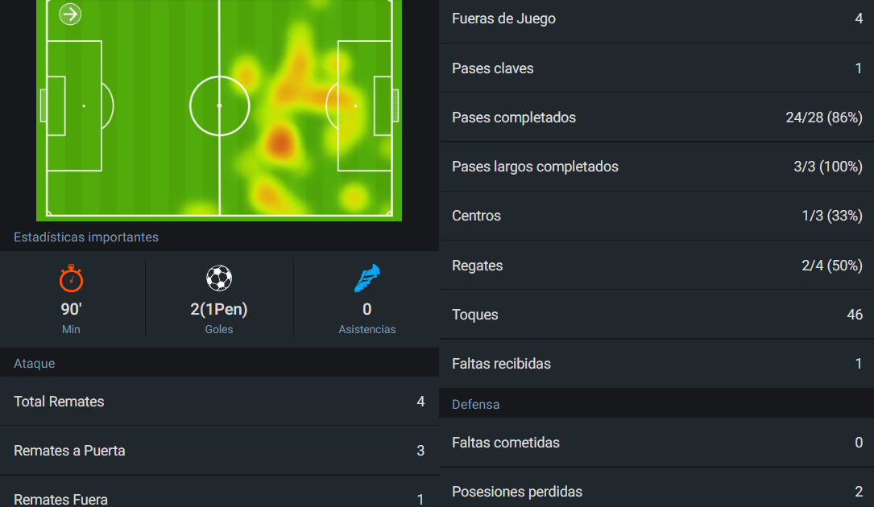Click the Remates a Puerta row

[219, 450]
